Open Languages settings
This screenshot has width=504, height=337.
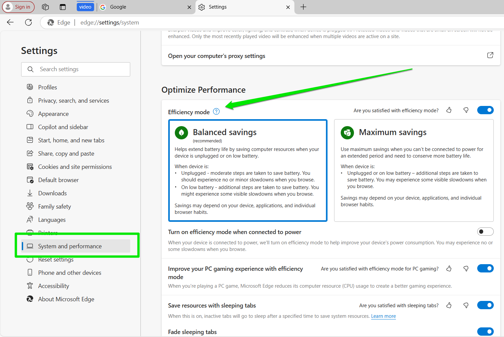(76, 219)
